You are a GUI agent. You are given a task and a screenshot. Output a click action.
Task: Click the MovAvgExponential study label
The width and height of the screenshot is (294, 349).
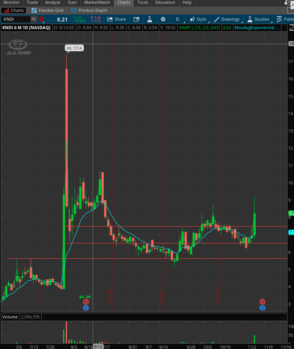point(257,28)
